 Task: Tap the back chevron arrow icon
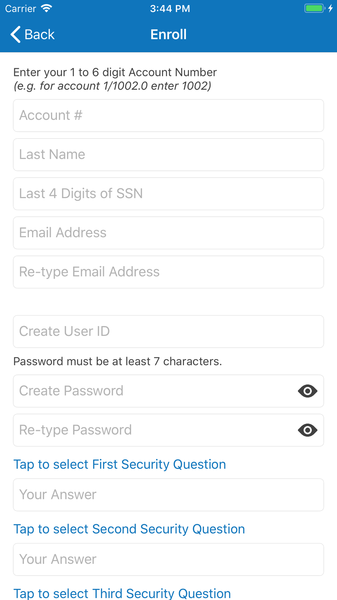click(16, 34)
